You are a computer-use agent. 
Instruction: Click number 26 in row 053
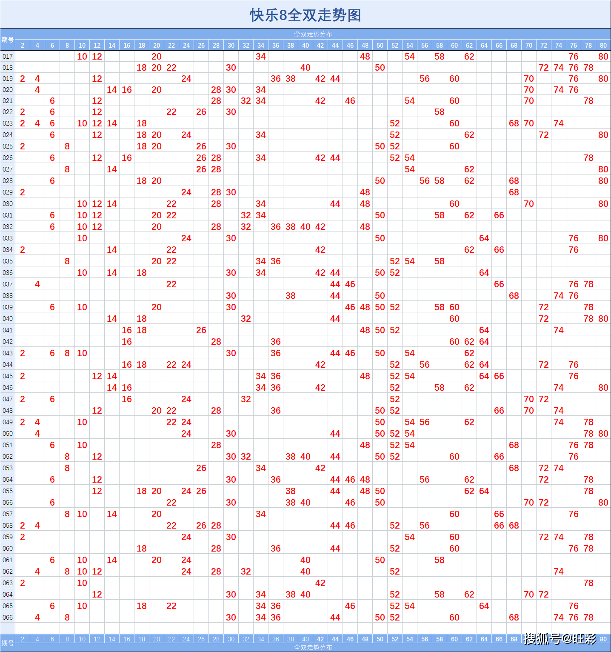tap(201, 468)
